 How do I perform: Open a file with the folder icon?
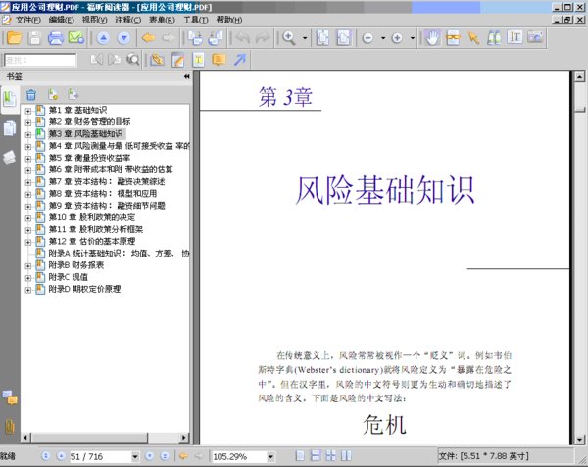15,38
